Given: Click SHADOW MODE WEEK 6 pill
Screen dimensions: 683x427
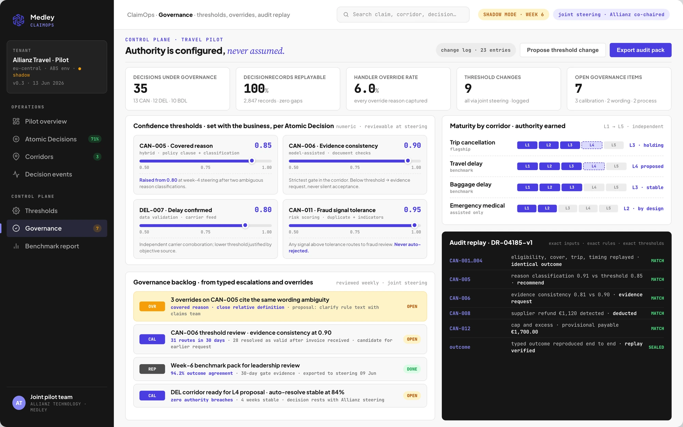Looking at the screenshot, I should (x=513, y=14).
